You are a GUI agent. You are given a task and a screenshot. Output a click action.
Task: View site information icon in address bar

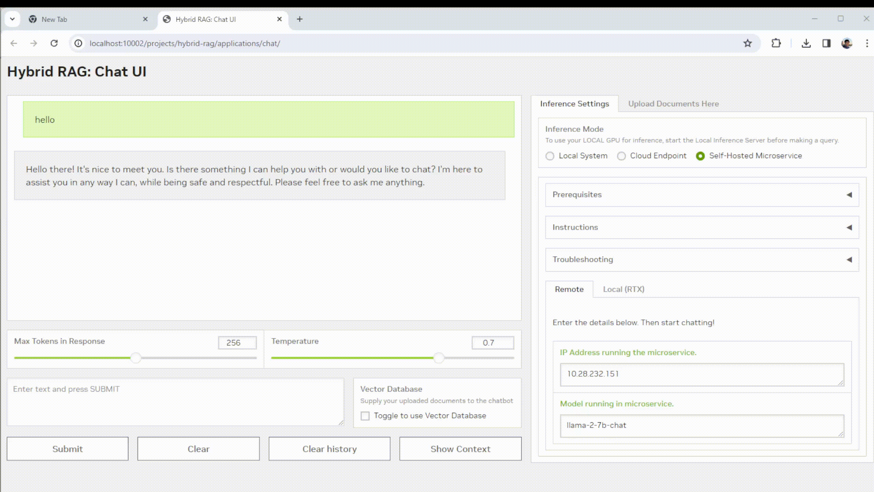[79, 43]
